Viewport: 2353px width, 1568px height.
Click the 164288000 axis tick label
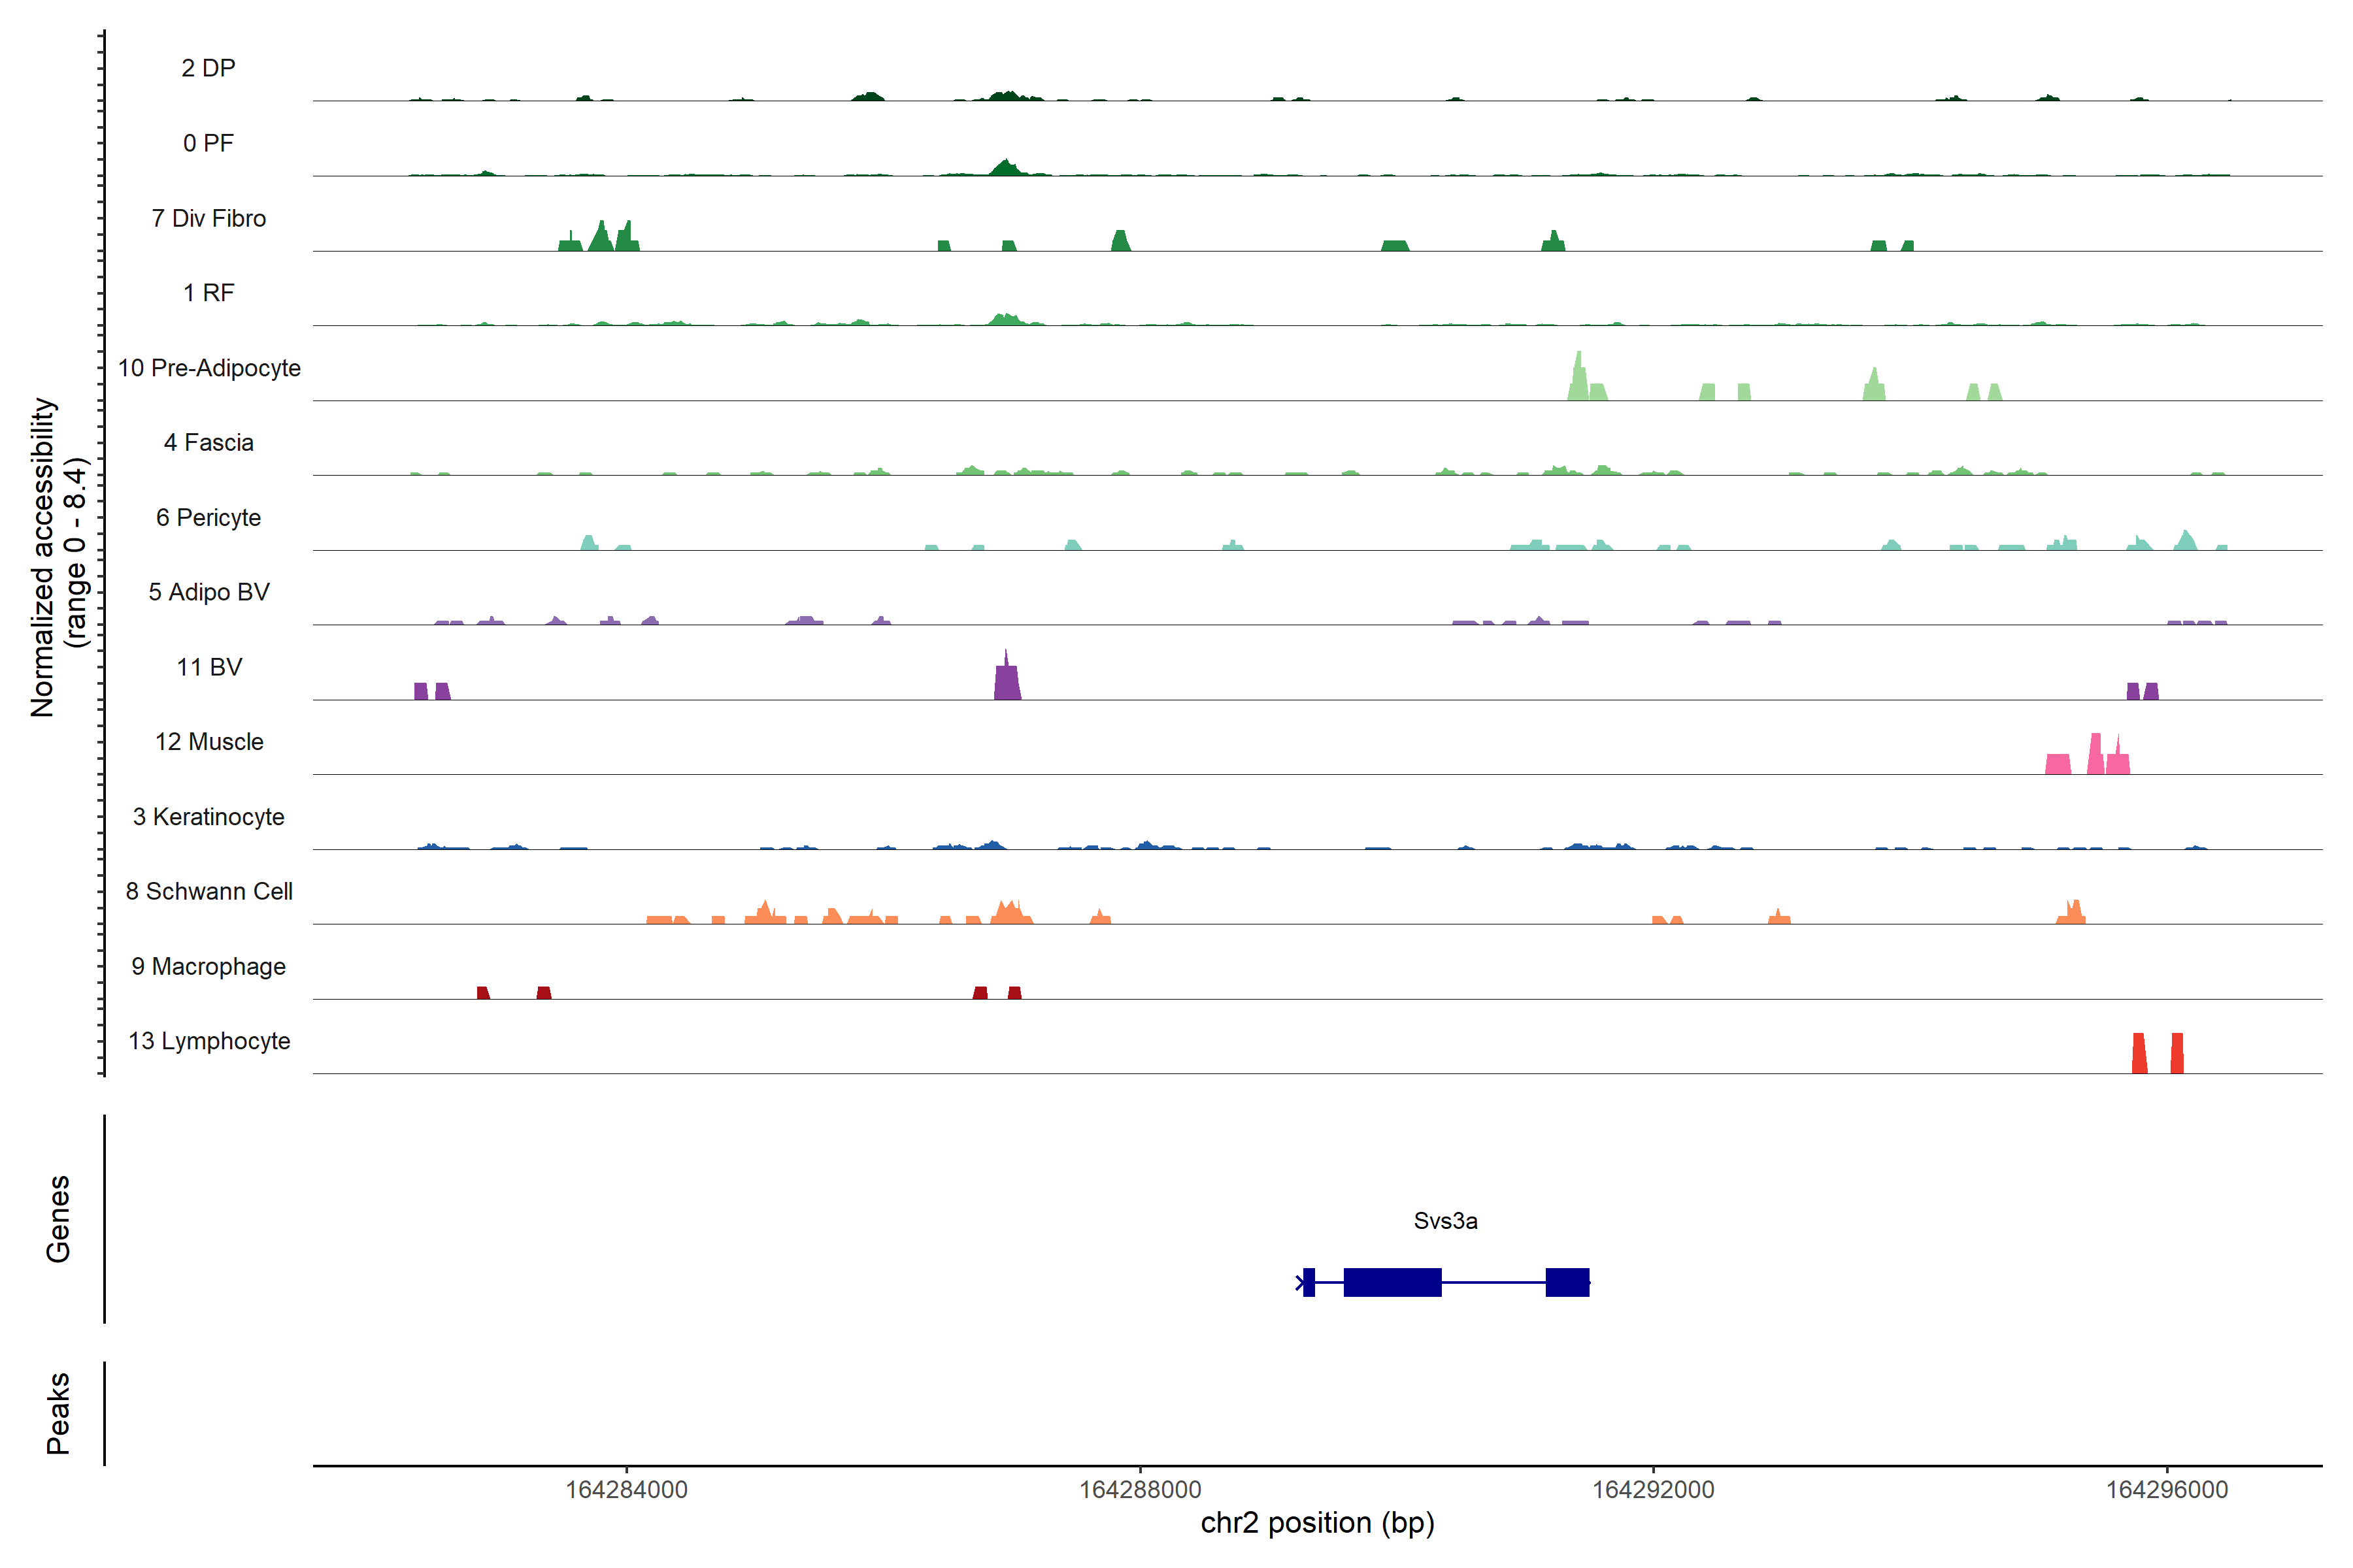pyautogui.click(x=1139, y=1489)
